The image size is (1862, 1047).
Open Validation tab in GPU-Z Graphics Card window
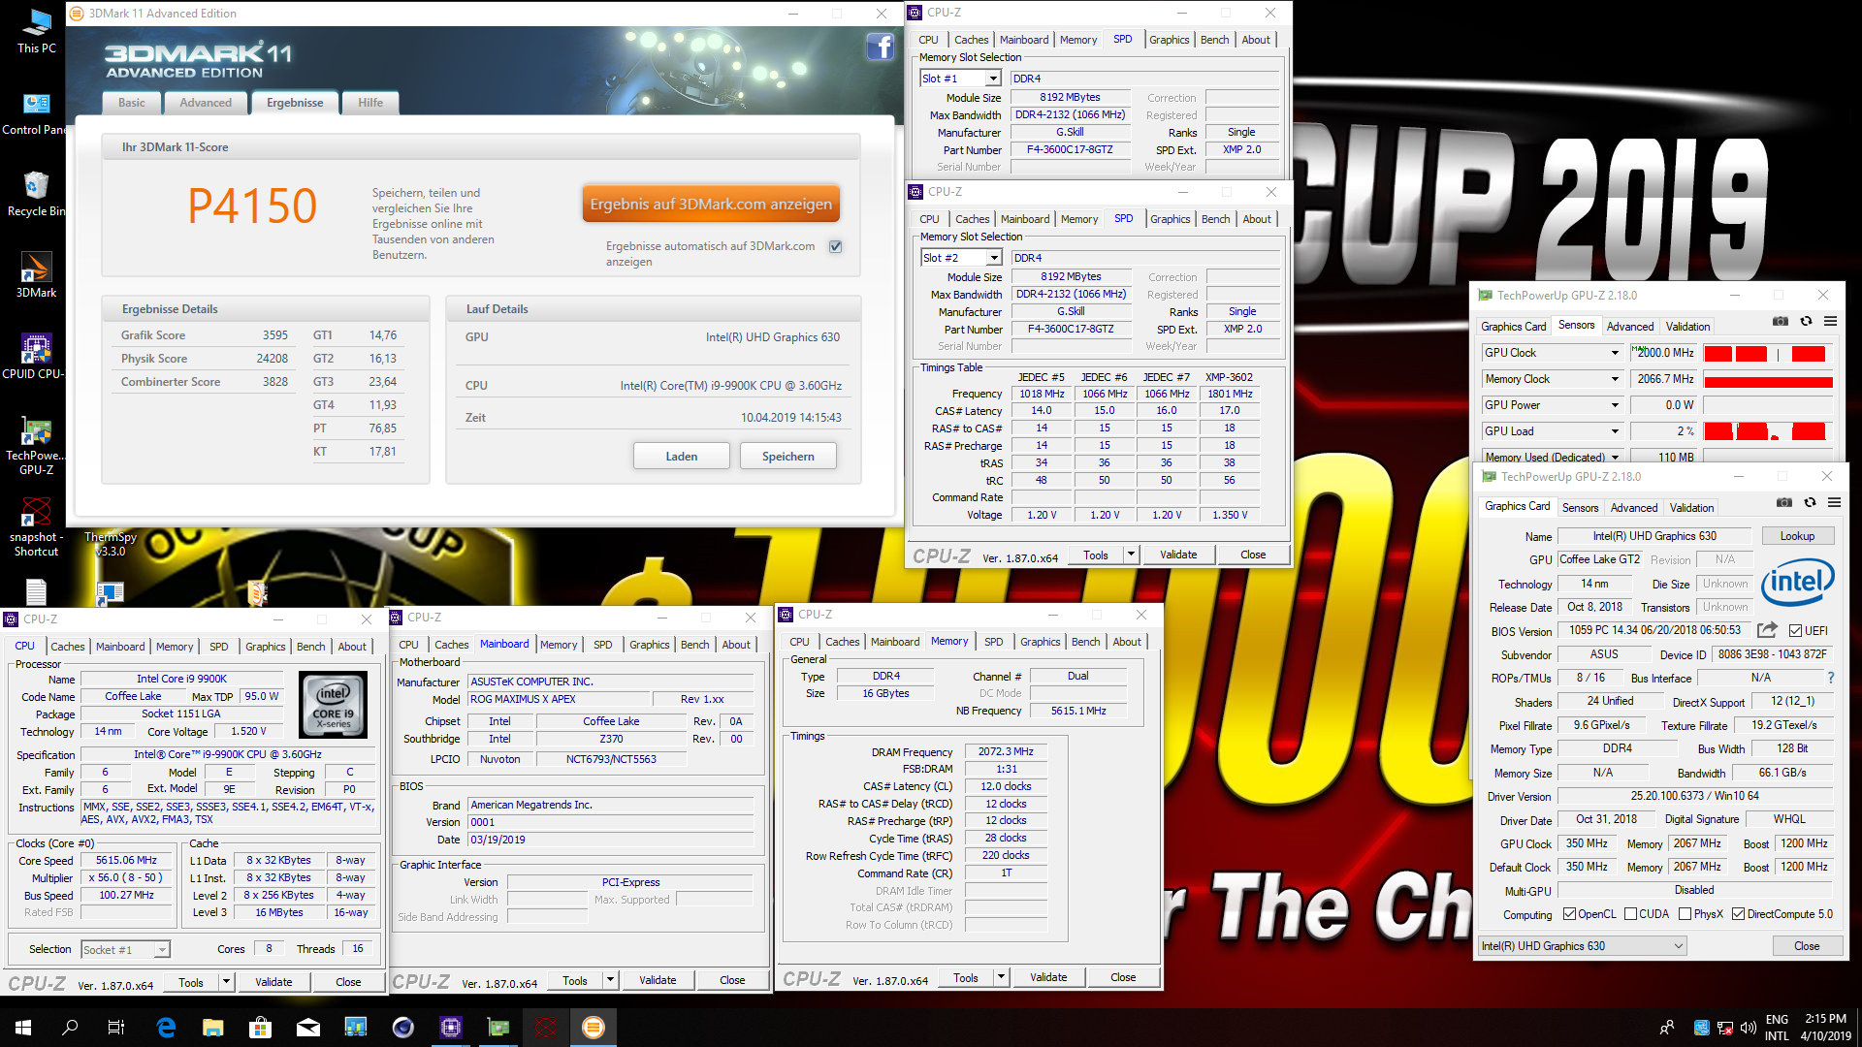tap(1691, 508)
